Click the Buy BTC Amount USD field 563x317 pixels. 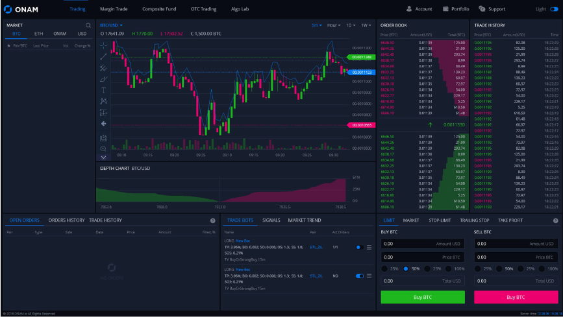423,244
